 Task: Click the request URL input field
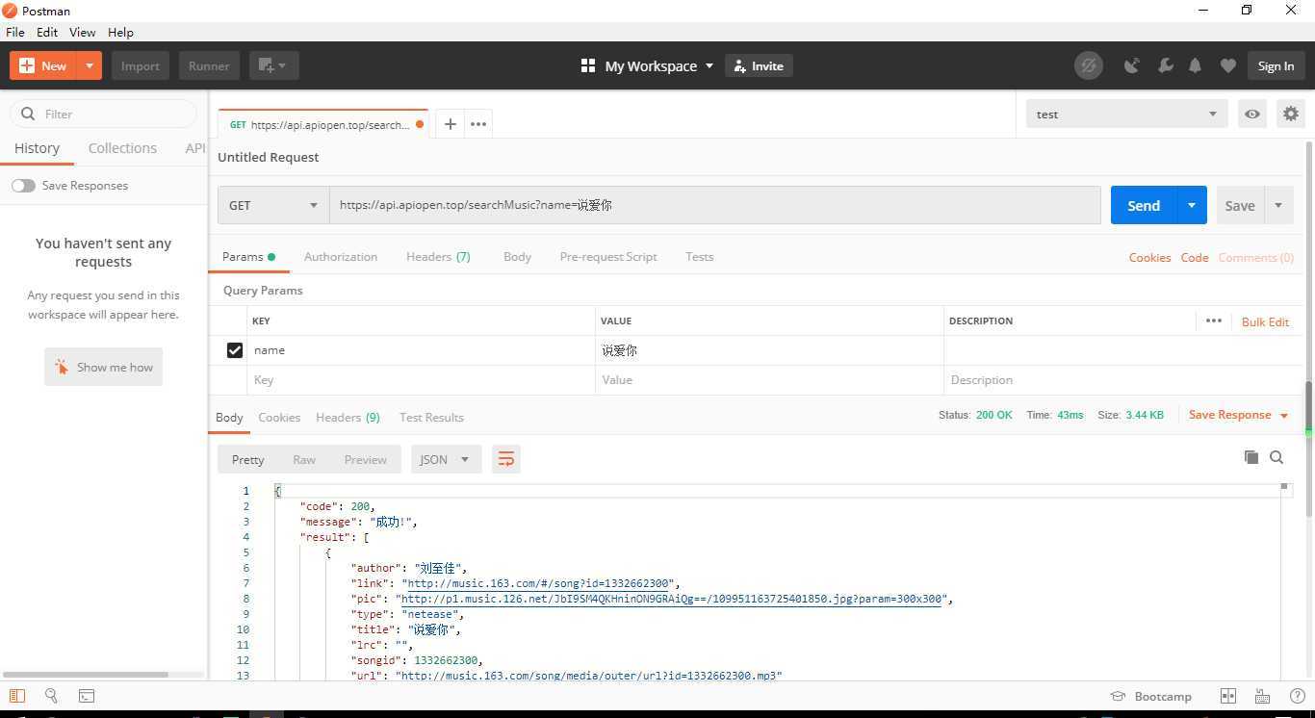click(x=715, y=205)
